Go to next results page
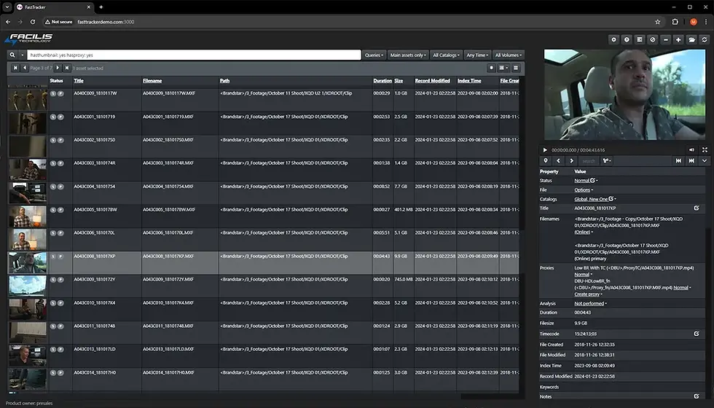714x408 pixels. 58,68
